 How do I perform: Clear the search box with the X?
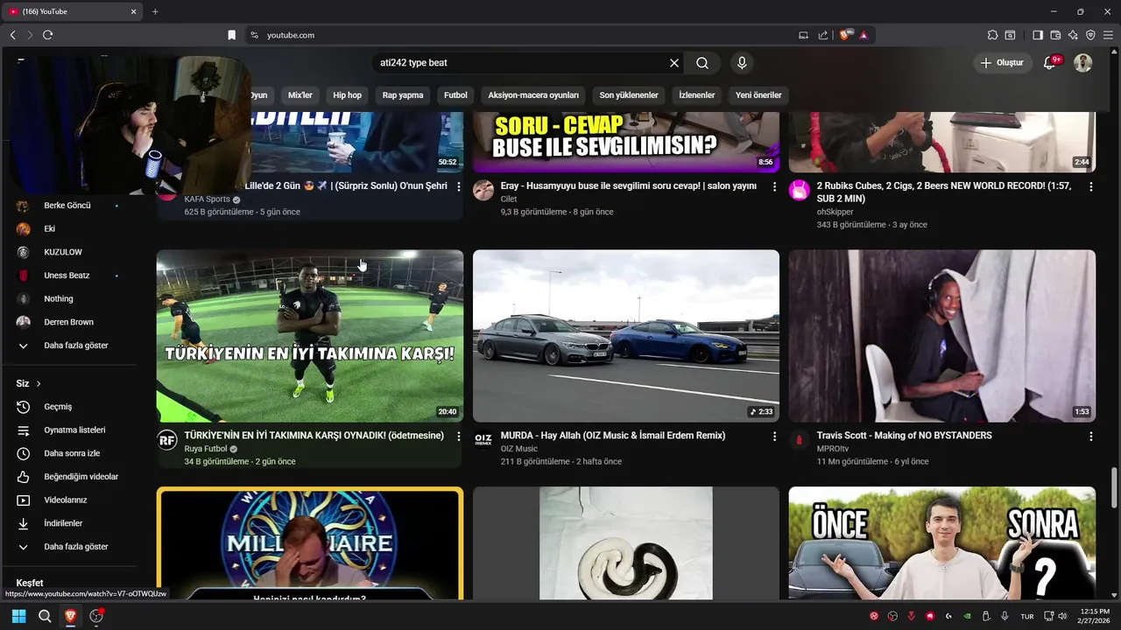[674, 63]
